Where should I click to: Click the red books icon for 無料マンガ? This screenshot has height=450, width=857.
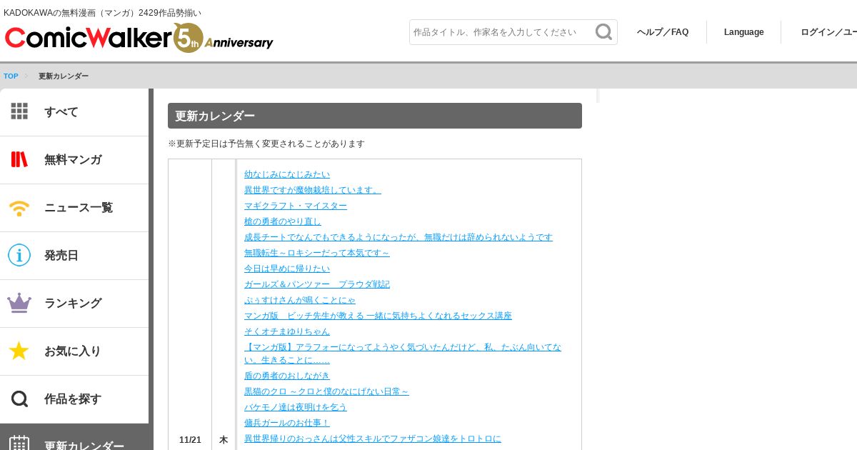(19, 159)
